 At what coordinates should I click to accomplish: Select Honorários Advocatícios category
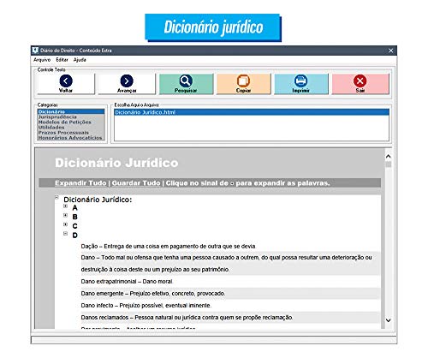(70, 138)
